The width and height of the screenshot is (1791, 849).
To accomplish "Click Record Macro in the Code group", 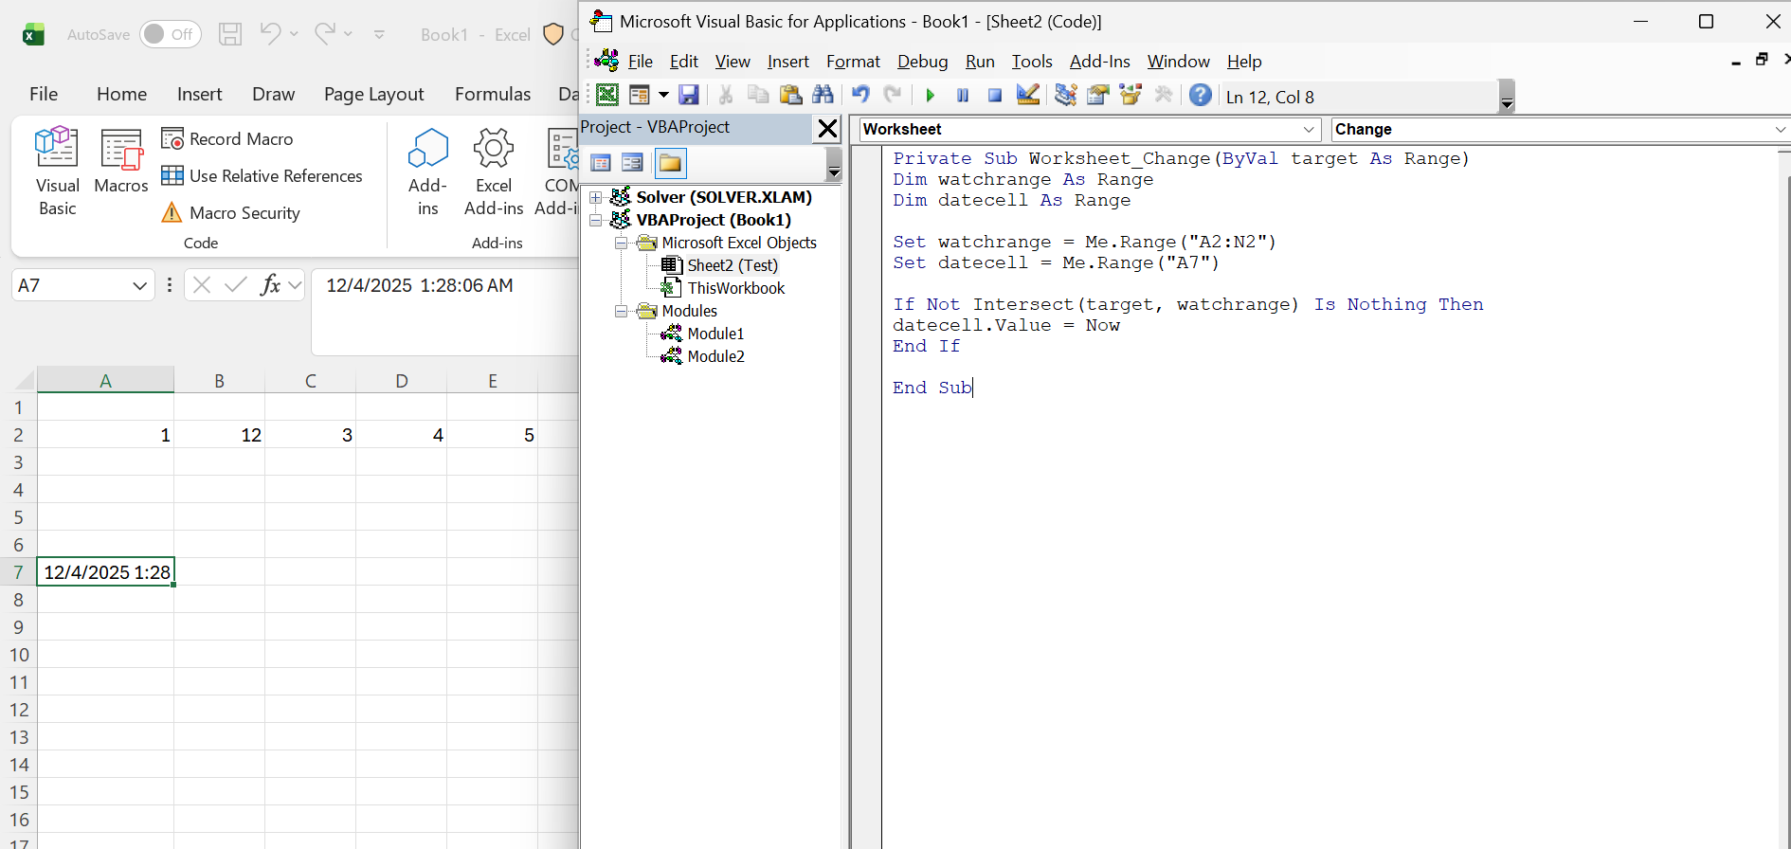I will click(x=227, y=139).
